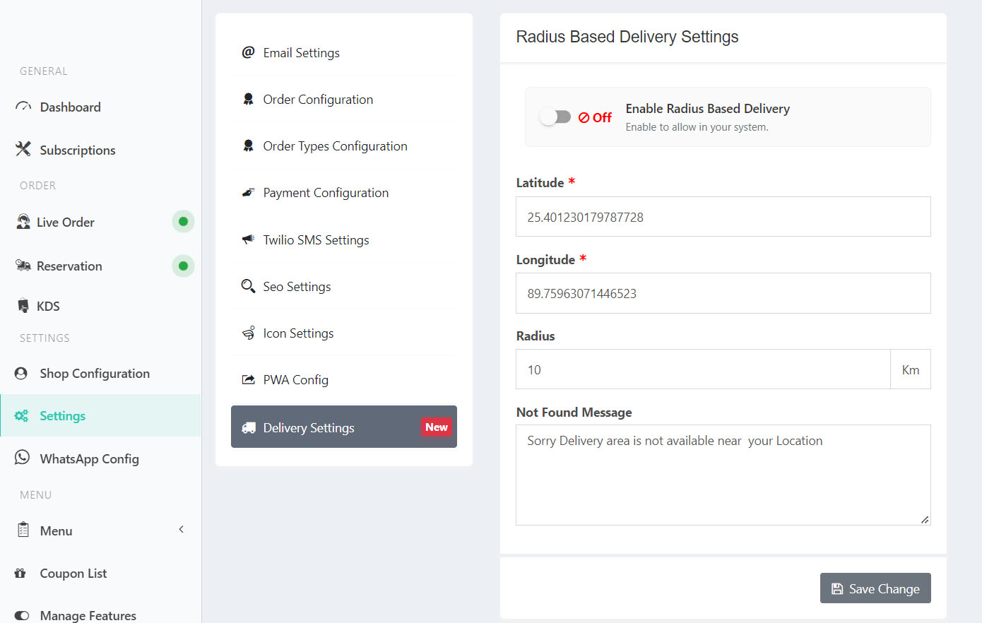Image resolution: width=982 pixels, height=623 pixels.
Task: Click the Seo Settings magnifier icon
Action: pos(248,286)
